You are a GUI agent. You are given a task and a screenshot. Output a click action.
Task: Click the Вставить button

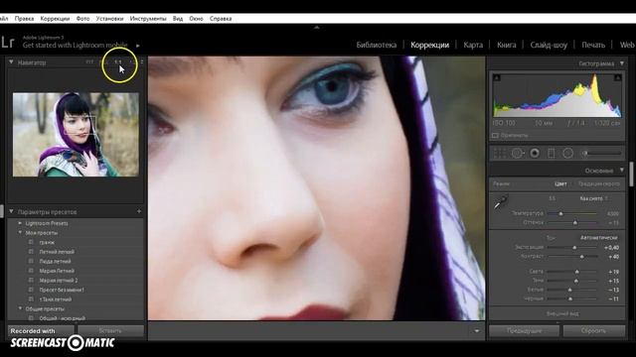click(x=110, y=330)
